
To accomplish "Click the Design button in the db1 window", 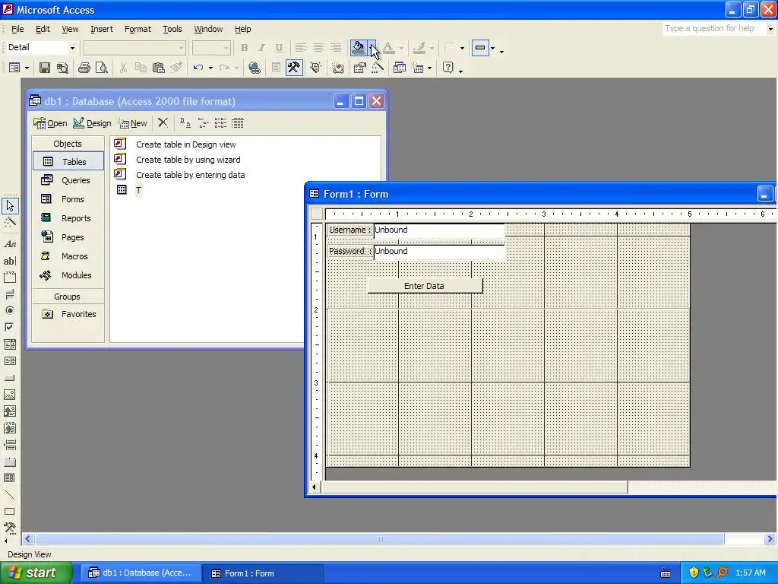I will point(92,123).
